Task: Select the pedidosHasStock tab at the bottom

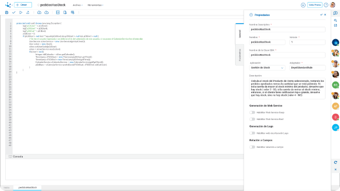Action: click(x=27, y=187)
